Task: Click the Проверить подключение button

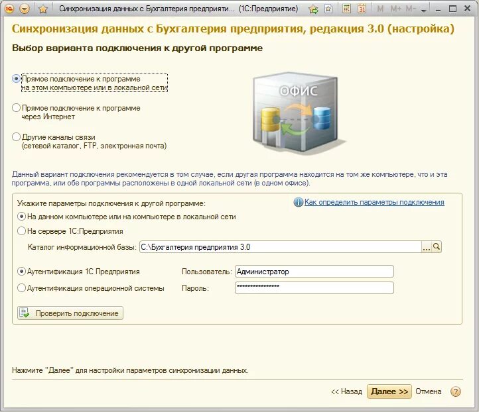Action: (x=70, y=313)
